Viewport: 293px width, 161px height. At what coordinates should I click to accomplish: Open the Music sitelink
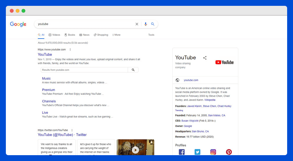coord(46,78)
